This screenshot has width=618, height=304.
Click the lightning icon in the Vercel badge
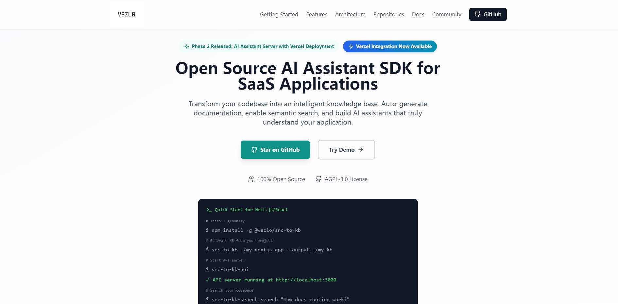(351, 46)
